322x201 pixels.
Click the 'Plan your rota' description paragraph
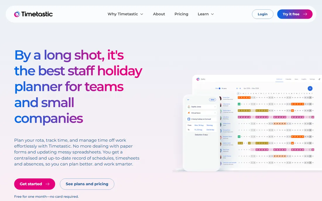click(x=77, y=152)
